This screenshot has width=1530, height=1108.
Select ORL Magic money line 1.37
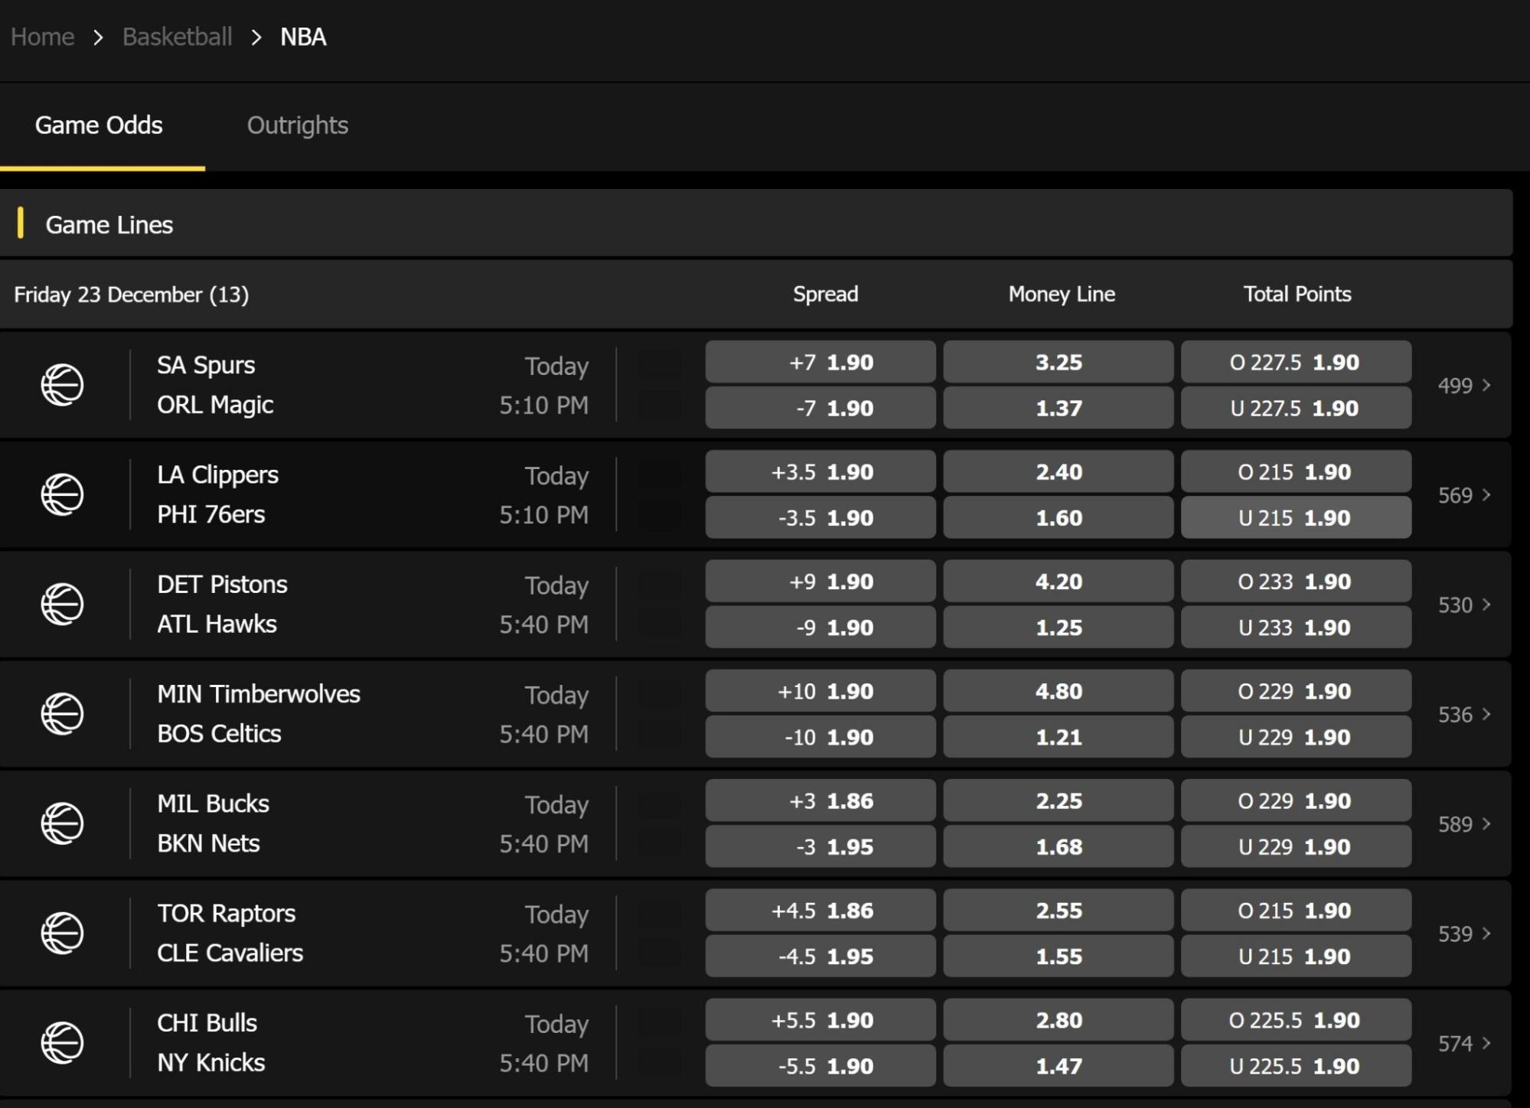pyautogui.click(x=1059, y=408)
